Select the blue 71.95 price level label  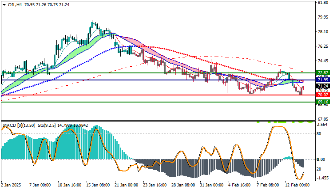(323, 80)
